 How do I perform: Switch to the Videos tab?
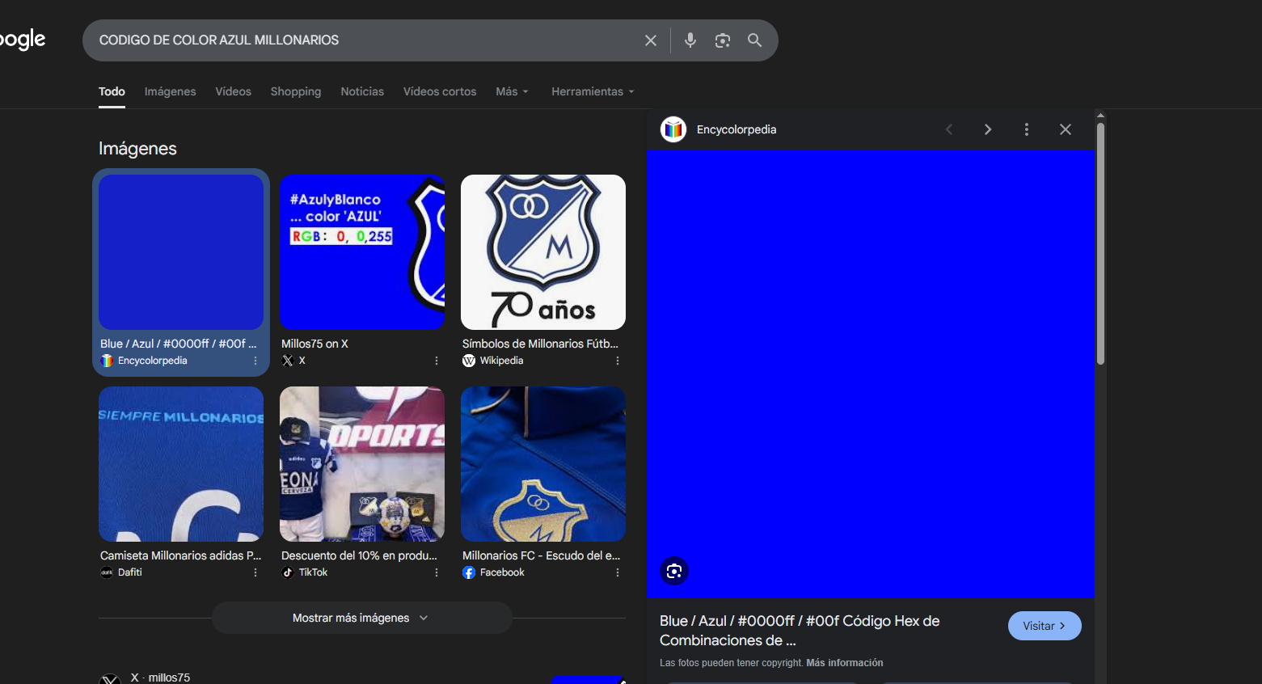(x=233, y=91)
